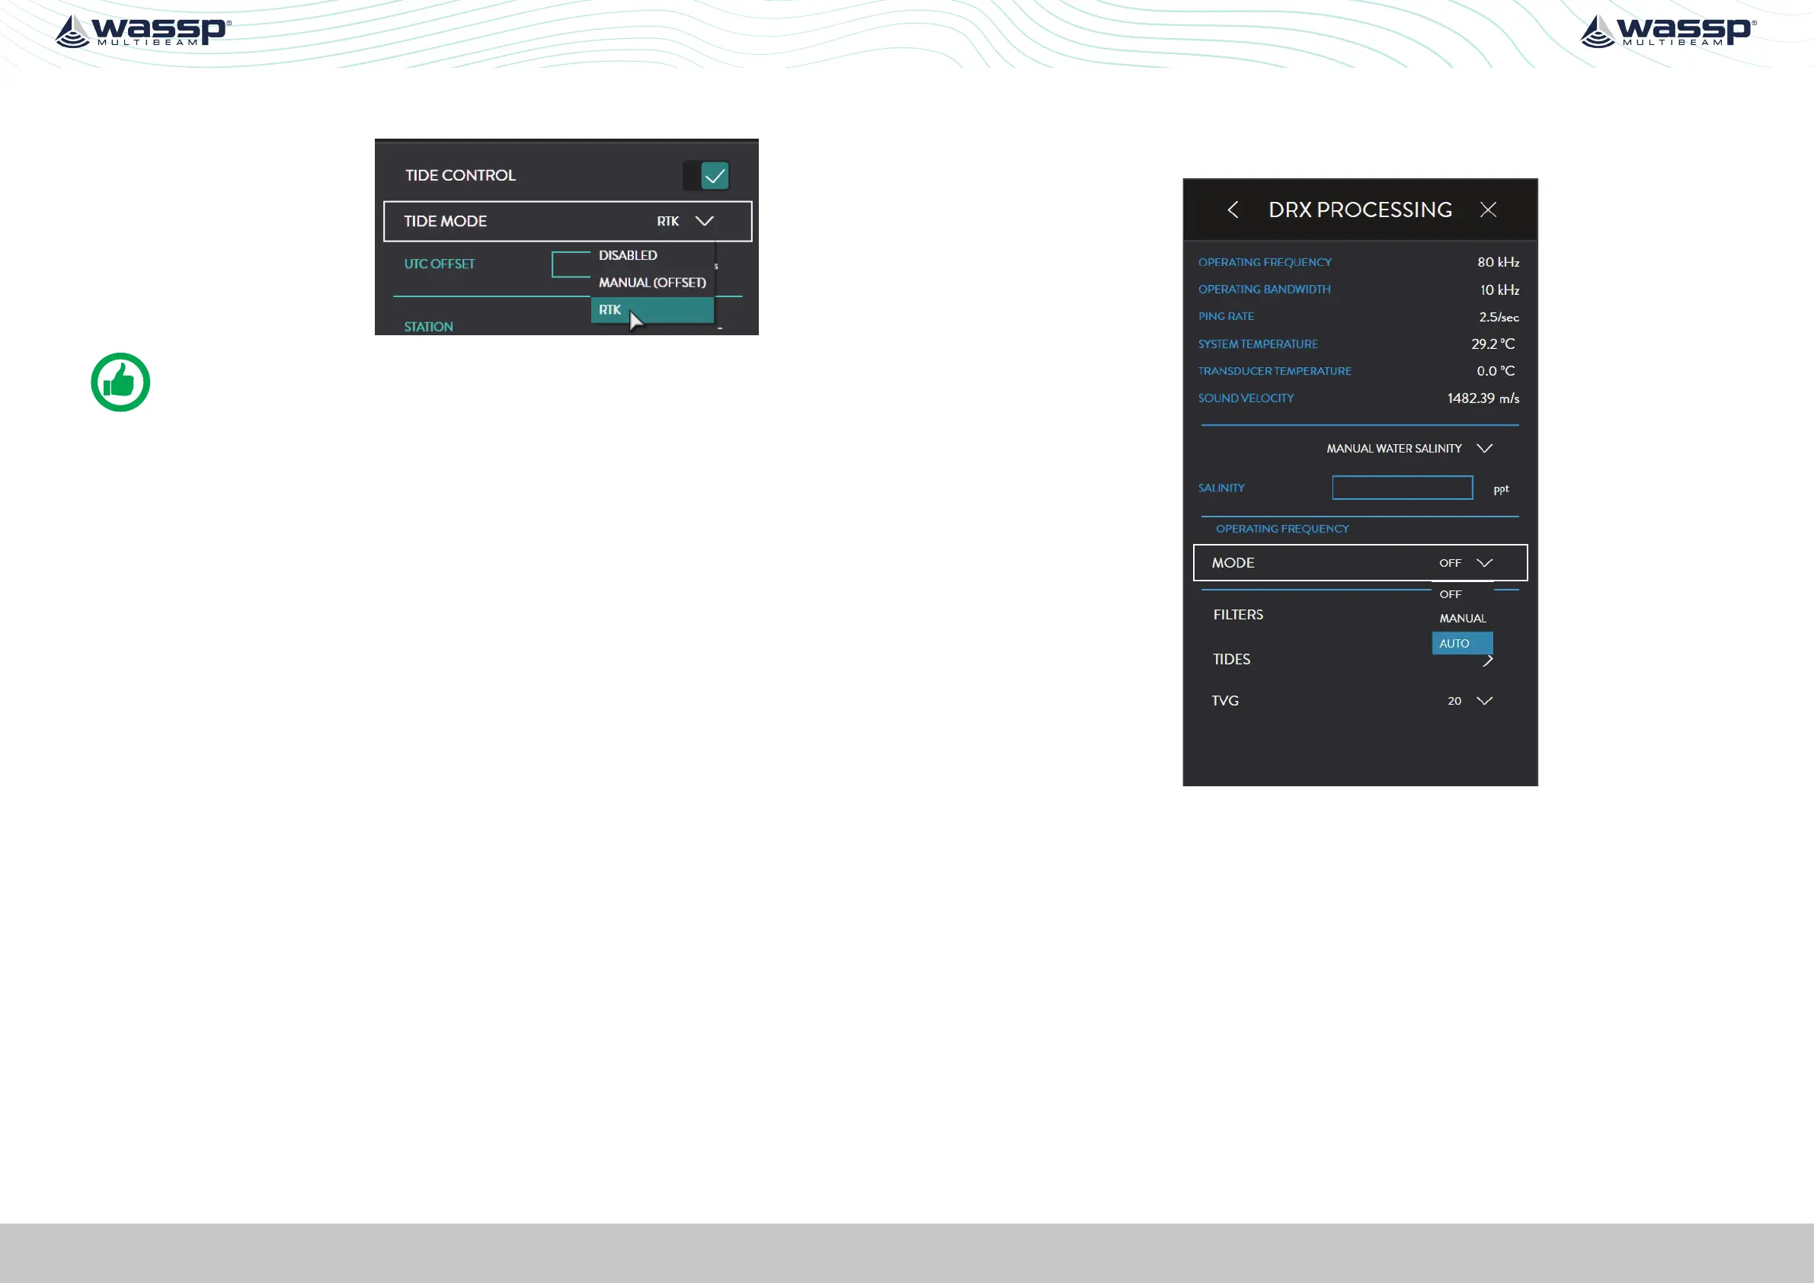Click the top-right WASSP Multibeam logo
The height and width of the screenshot is (1283, 1814).
(x=1668, y=31)
